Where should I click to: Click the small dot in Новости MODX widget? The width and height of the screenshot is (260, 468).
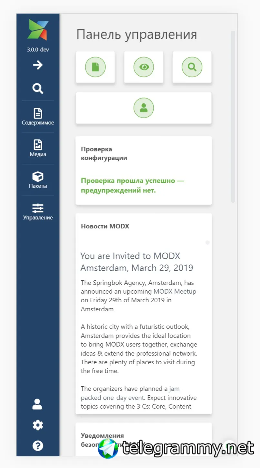(x=207, y=243)
